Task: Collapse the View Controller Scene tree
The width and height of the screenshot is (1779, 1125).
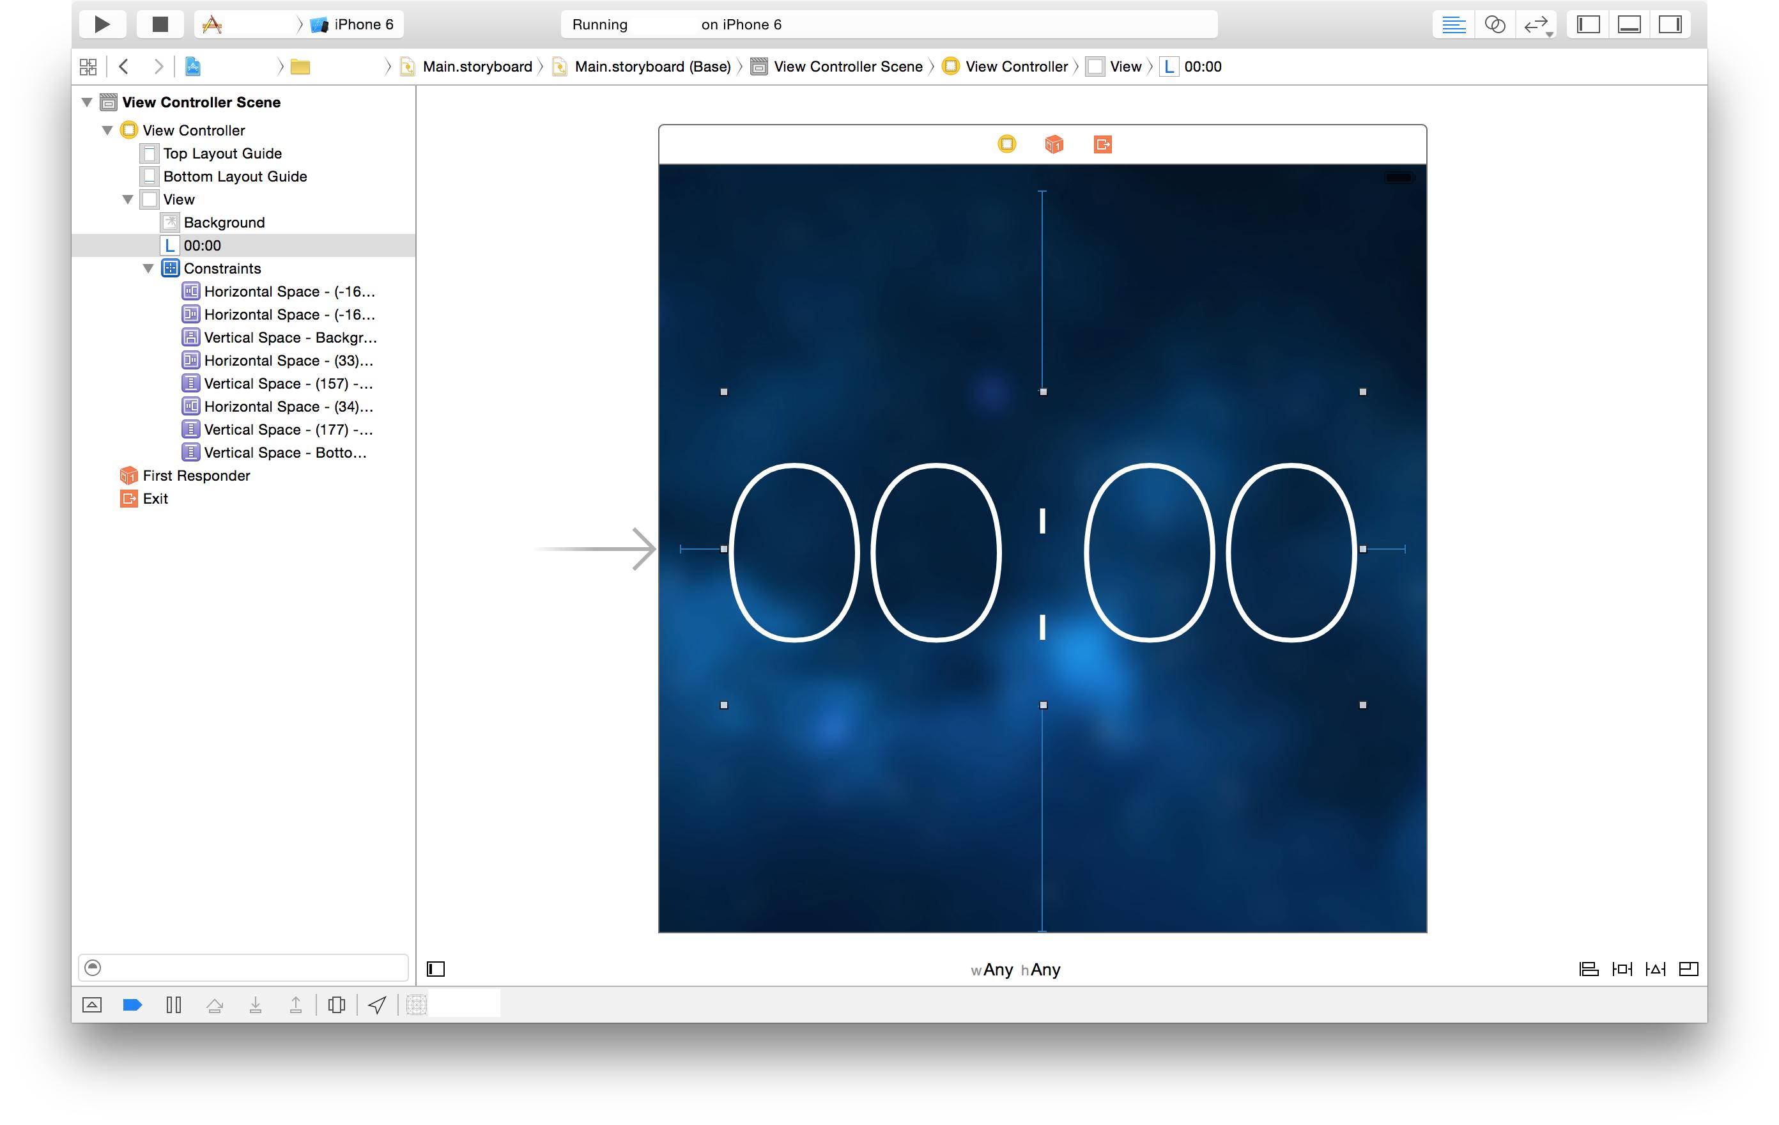Action: (x=87, y=102)
